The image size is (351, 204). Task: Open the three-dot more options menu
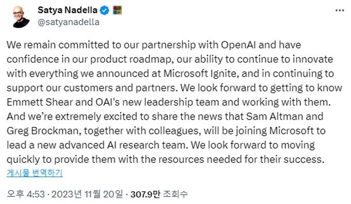[x=340, y=10]
